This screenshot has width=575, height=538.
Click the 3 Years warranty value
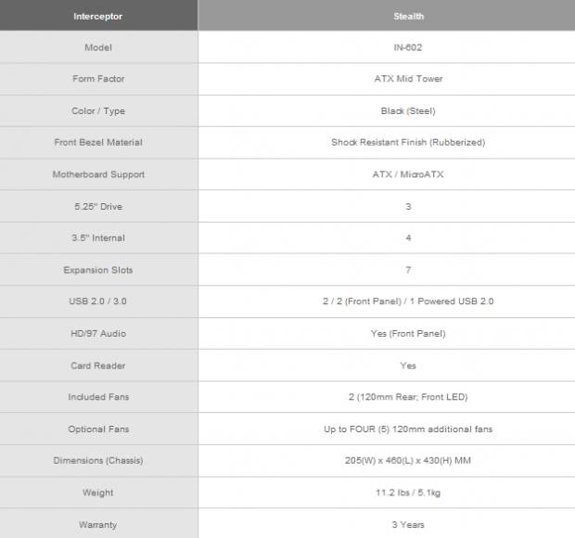(x=408, y=525)
